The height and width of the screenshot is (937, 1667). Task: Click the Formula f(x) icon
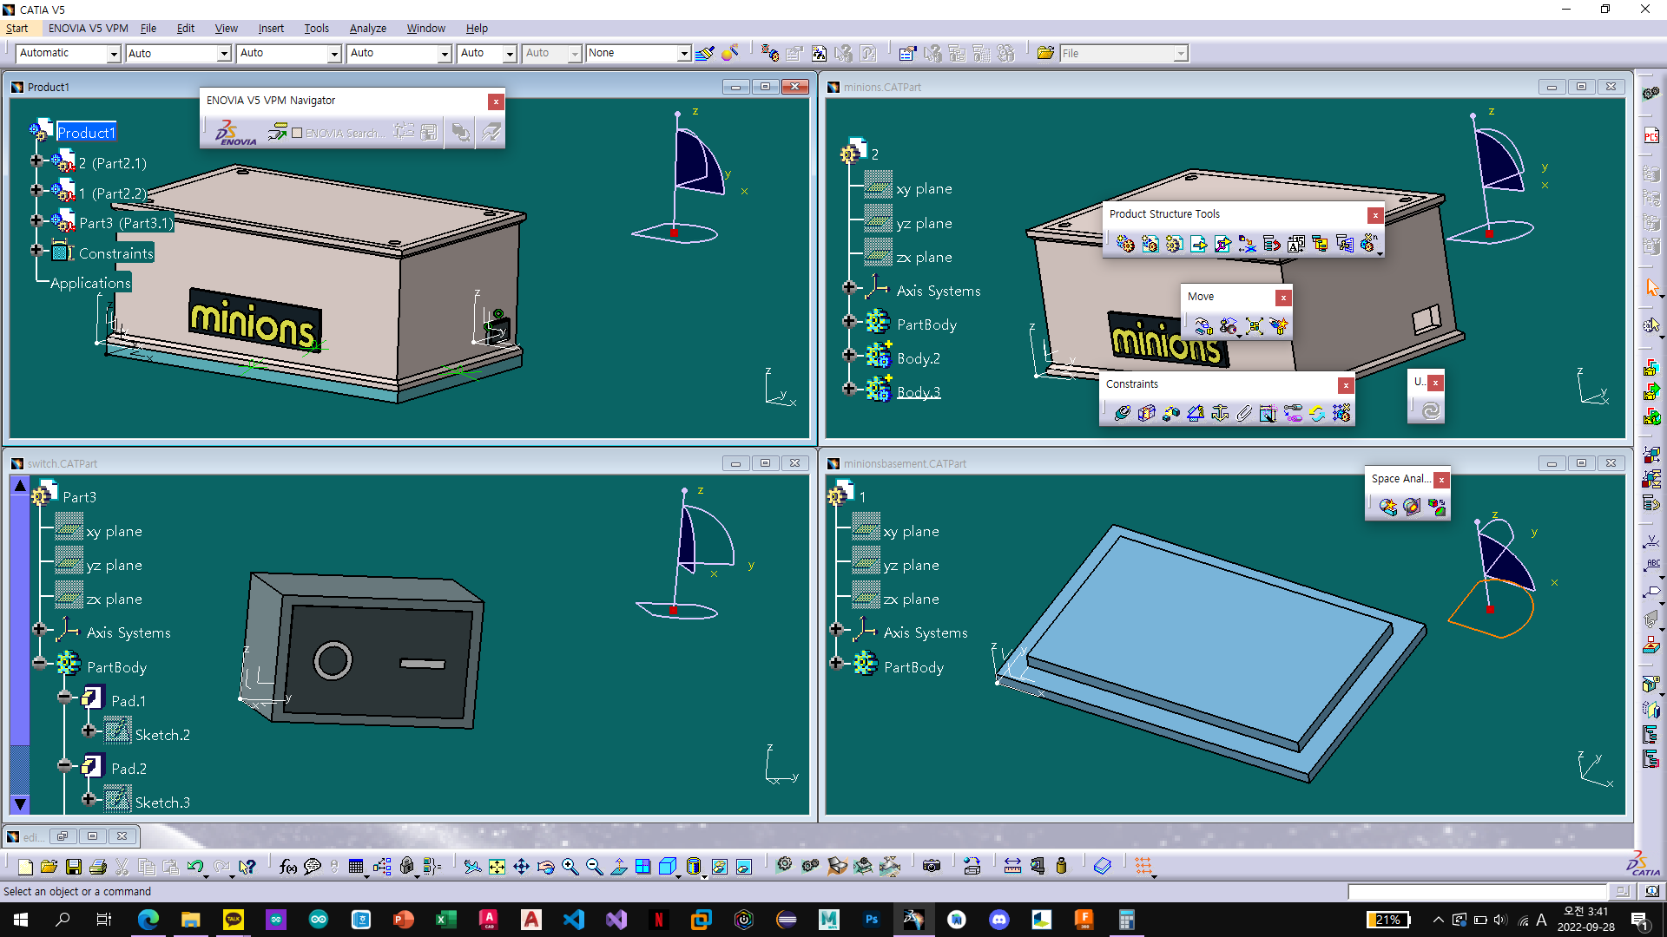(x=288, y=866)
